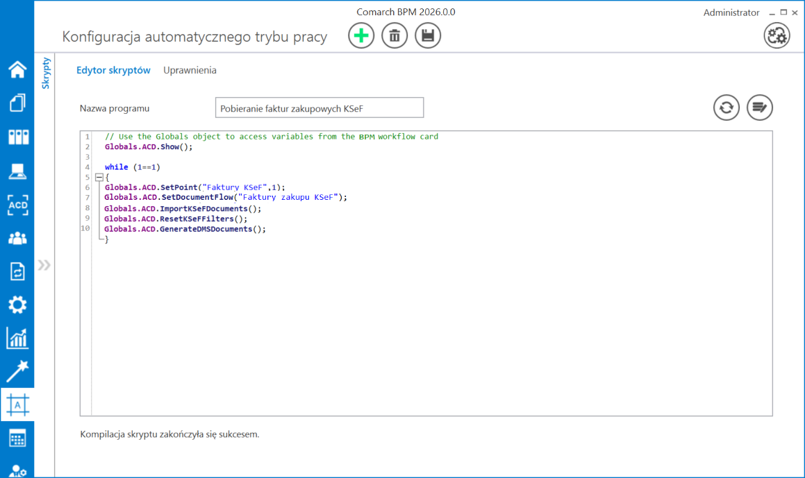
Task: Open the ACD module in sidebar
Action: click(x=17, y=205)
